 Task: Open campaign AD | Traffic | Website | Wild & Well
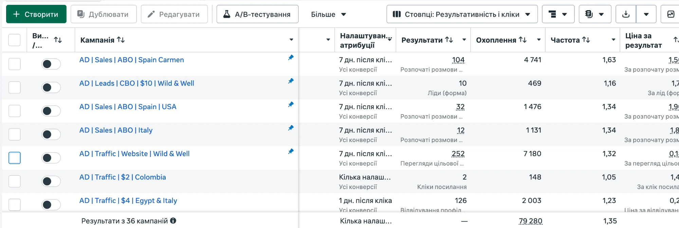tap(134, 154)
